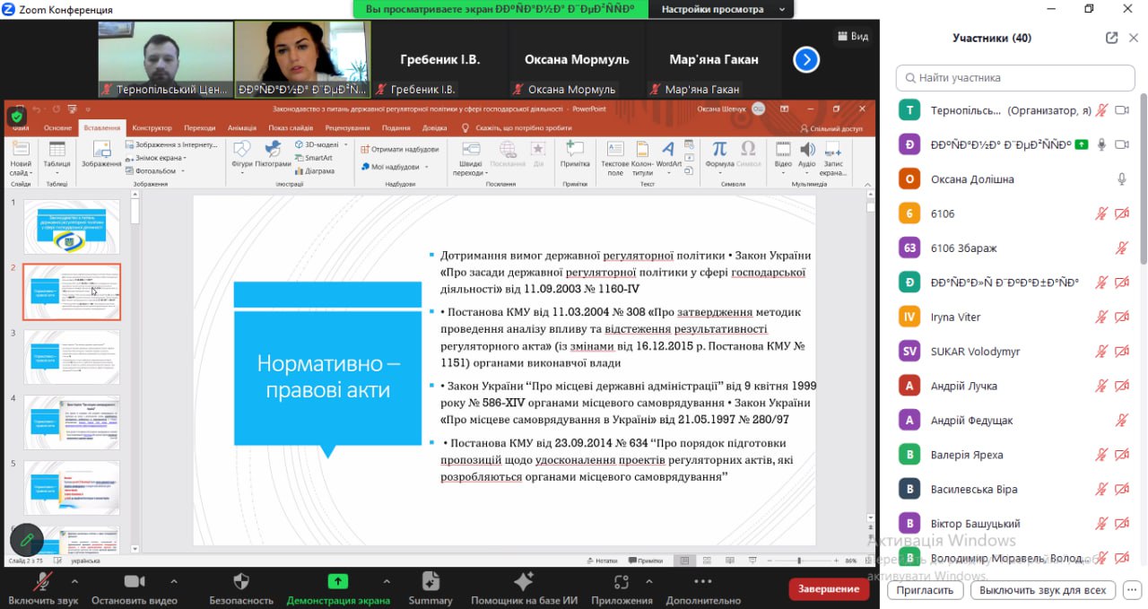Expand video options arrow next to Остановить видео
The image size is (1148, 609).
173,580
